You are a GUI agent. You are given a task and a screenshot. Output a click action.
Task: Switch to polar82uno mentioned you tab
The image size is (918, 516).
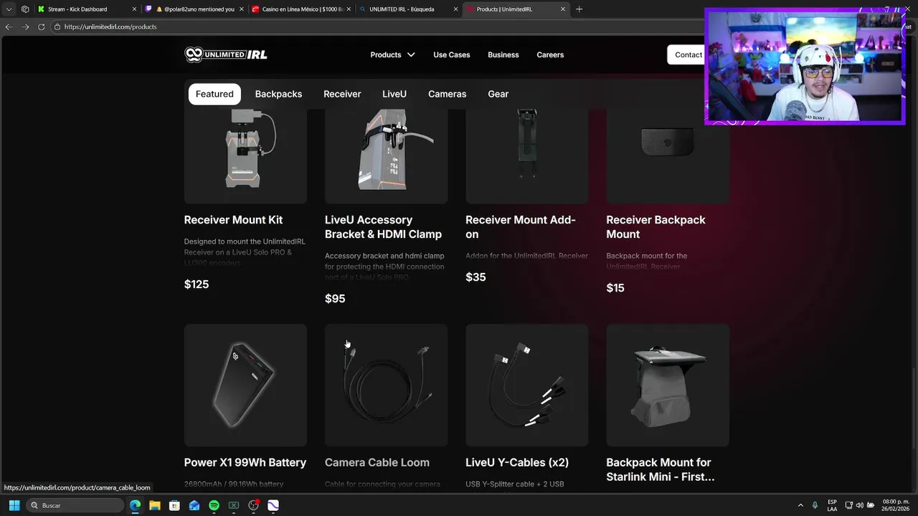(194, 9)
